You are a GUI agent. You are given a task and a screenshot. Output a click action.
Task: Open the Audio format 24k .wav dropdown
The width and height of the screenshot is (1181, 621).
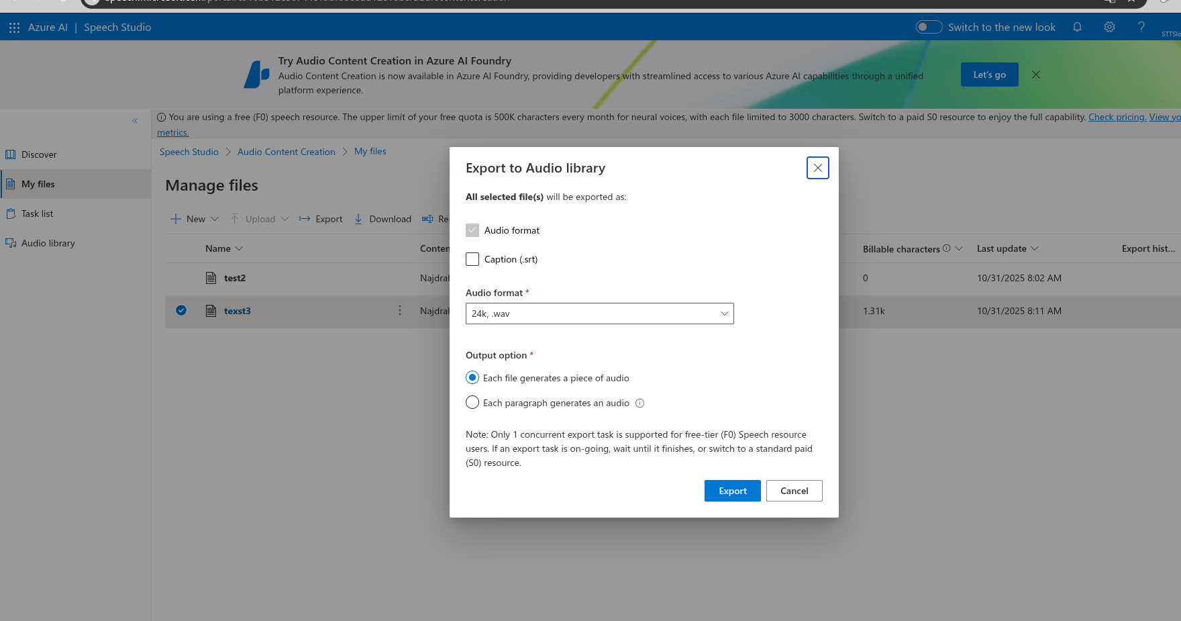tap(599, 314)
